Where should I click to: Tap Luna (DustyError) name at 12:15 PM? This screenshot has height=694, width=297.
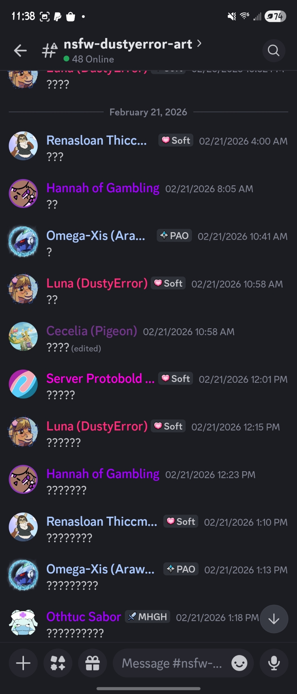pyautogui.click(x=97, y=426)
